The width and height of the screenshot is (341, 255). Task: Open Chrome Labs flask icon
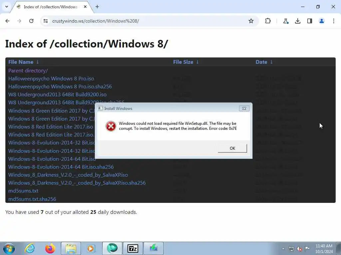[x=285, y=21]
